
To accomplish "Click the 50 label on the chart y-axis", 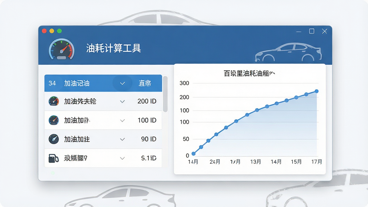I will (186, 139).
